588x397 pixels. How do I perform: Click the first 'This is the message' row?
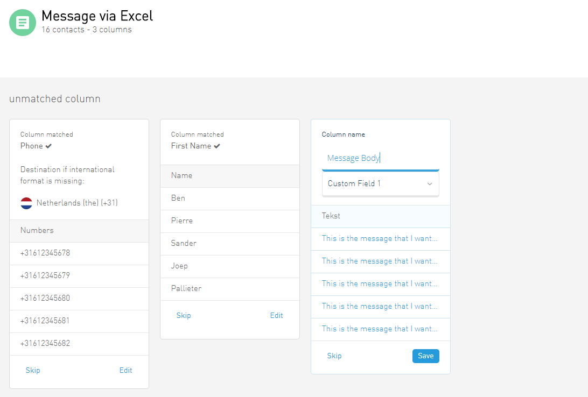pyautogui.click(x=381, y=238)
